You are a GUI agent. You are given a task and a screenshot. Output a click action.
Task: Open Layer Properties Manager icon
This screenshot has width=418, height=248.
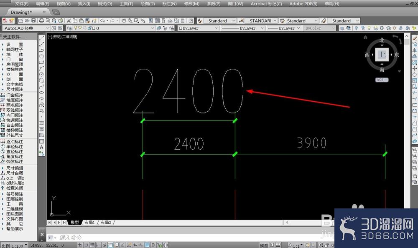click(69, 28)
